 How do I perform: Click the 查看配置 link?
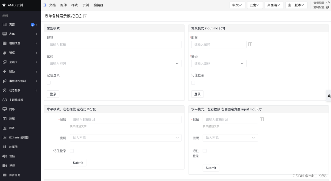(x=319, y=3)
